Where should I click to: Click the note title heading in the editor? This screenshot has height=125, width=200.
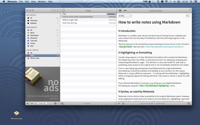point(149,22)
